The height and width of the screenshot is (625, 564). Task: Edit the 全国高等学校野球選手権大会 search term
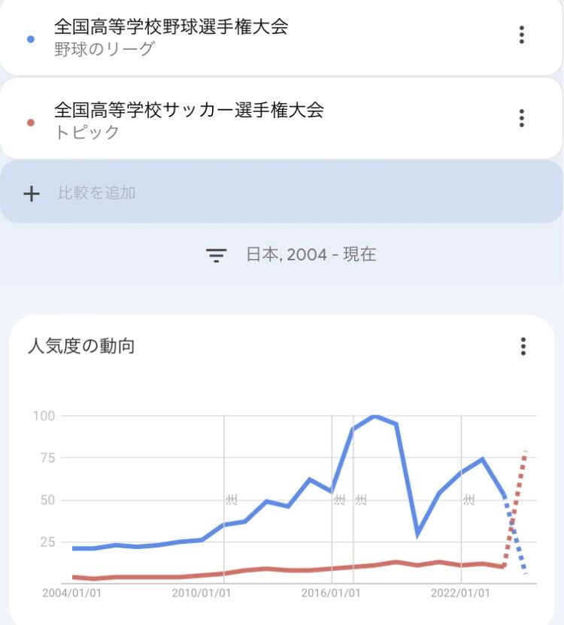(x=171, y=27)
